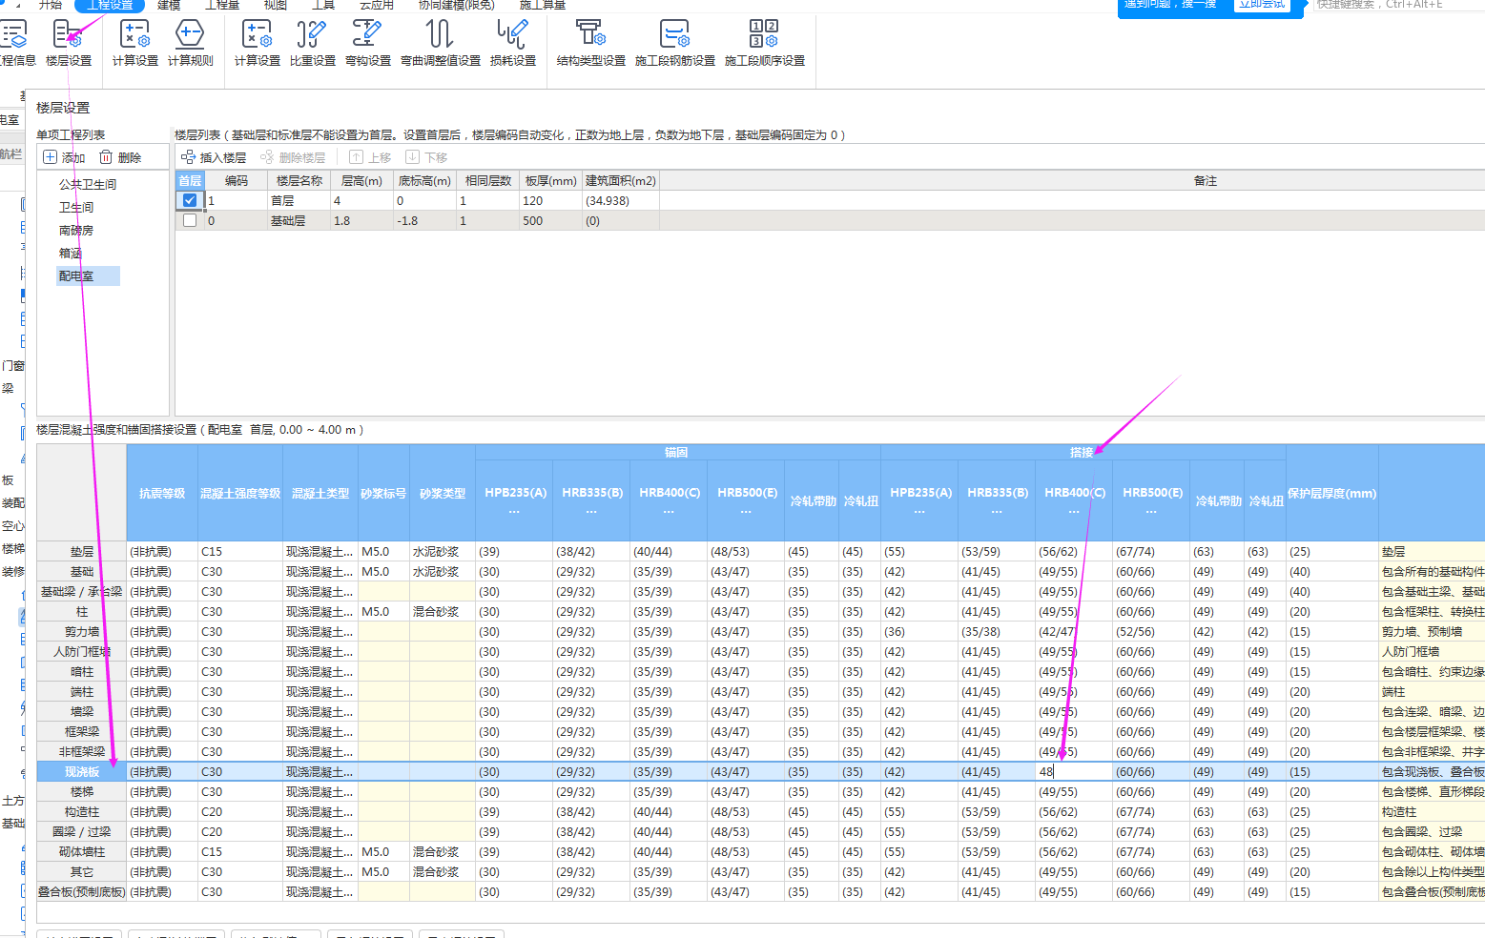Screen dimensions: 1485x938
Task: Open lap HPB235(A) column ellipsis
Action: click(x=920, y=512)
